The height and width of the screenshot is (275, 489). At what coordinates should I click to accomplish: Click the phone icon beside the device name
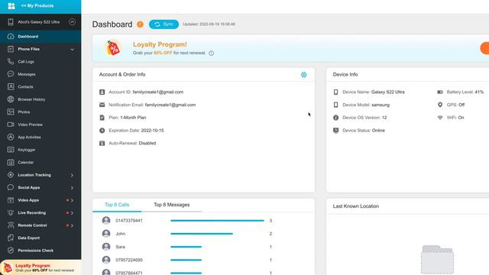point(11,22)
